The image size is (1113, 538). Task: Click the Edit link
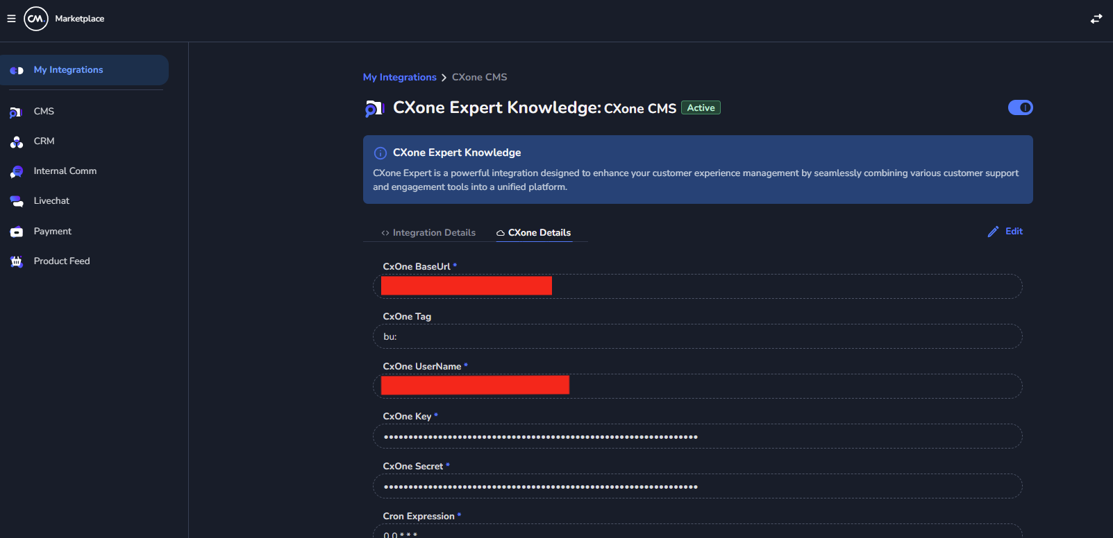(1014, 232)
